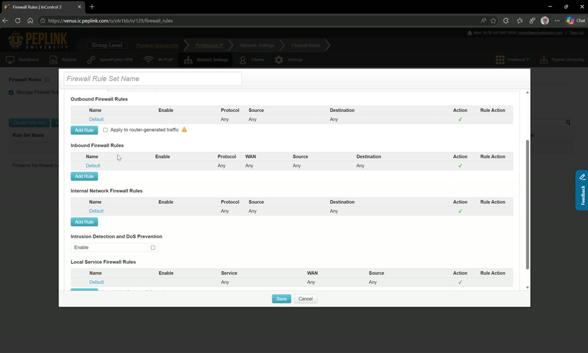
Task: Open Default rule in Outbound Firewall Rules
Action: point(96,119)
